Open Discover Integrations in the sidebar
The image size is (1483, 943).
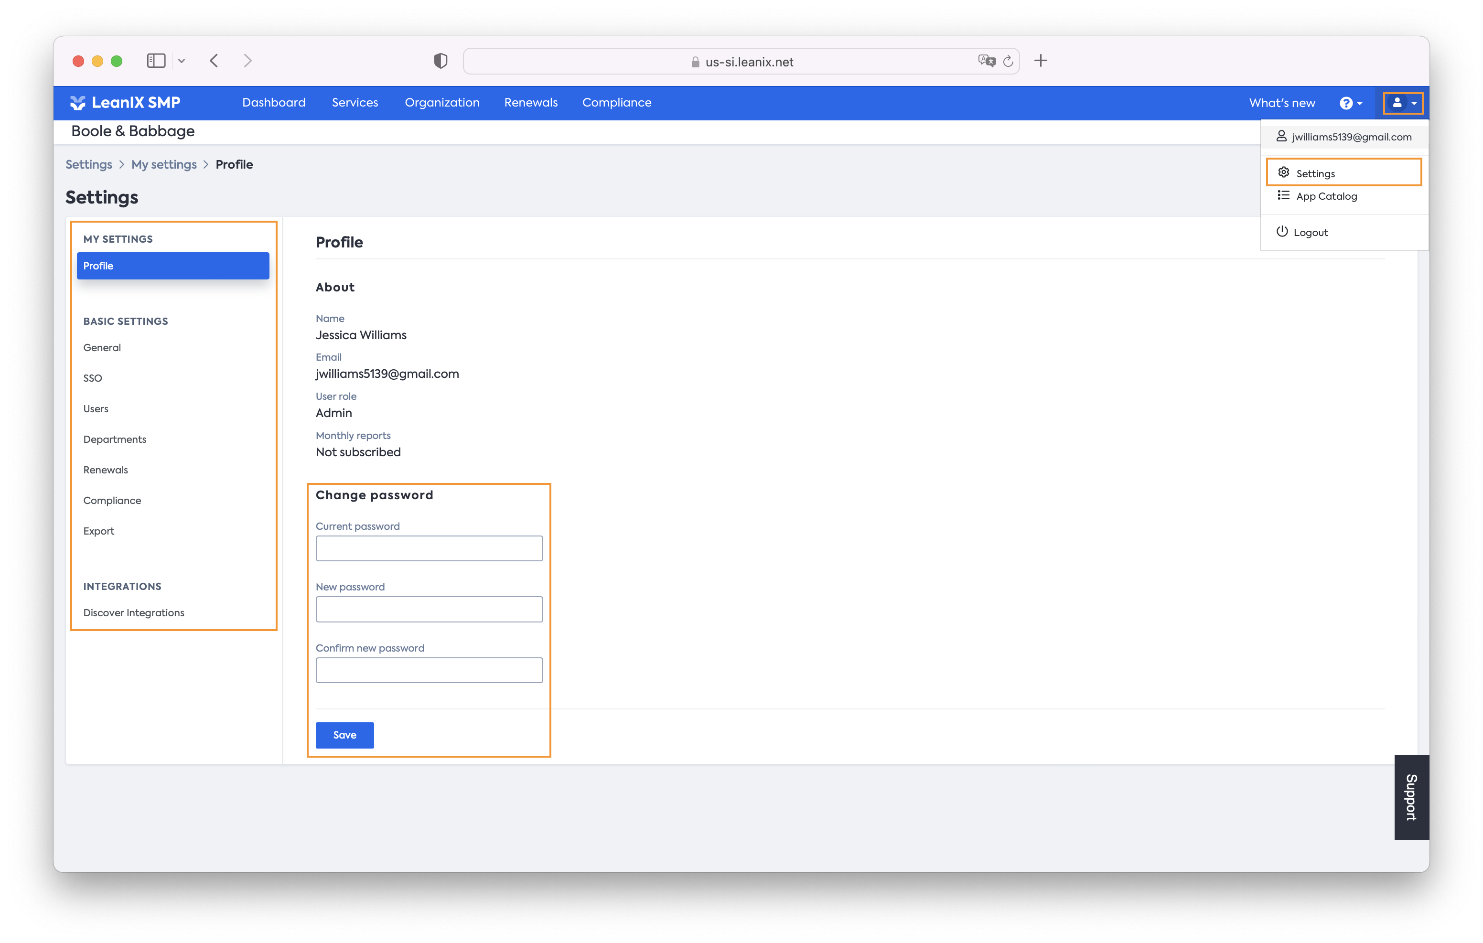coord(134,613)
